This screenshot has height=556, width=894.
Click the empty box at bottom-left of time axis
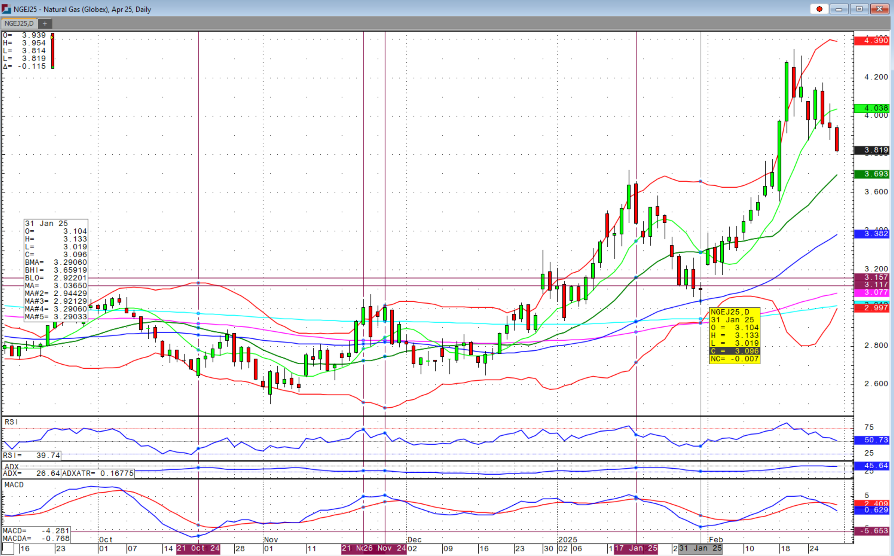tap(8, 548)
